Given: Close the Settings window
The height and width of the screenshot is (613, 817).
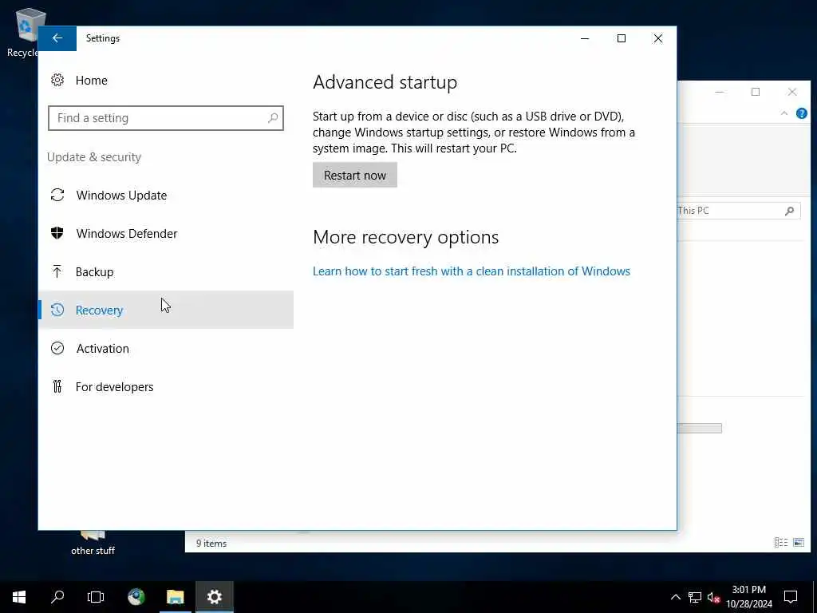Looking at the screenshot, I should click(x=658, y=38).
